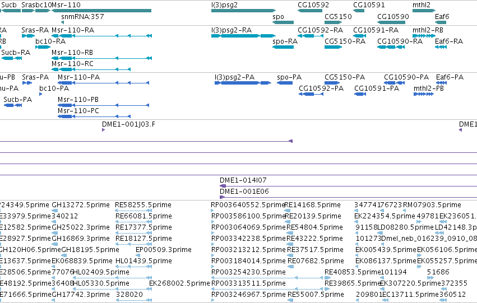
Task: Select the RE58255.5prime EST label
Action: click(x=143, y=205)
